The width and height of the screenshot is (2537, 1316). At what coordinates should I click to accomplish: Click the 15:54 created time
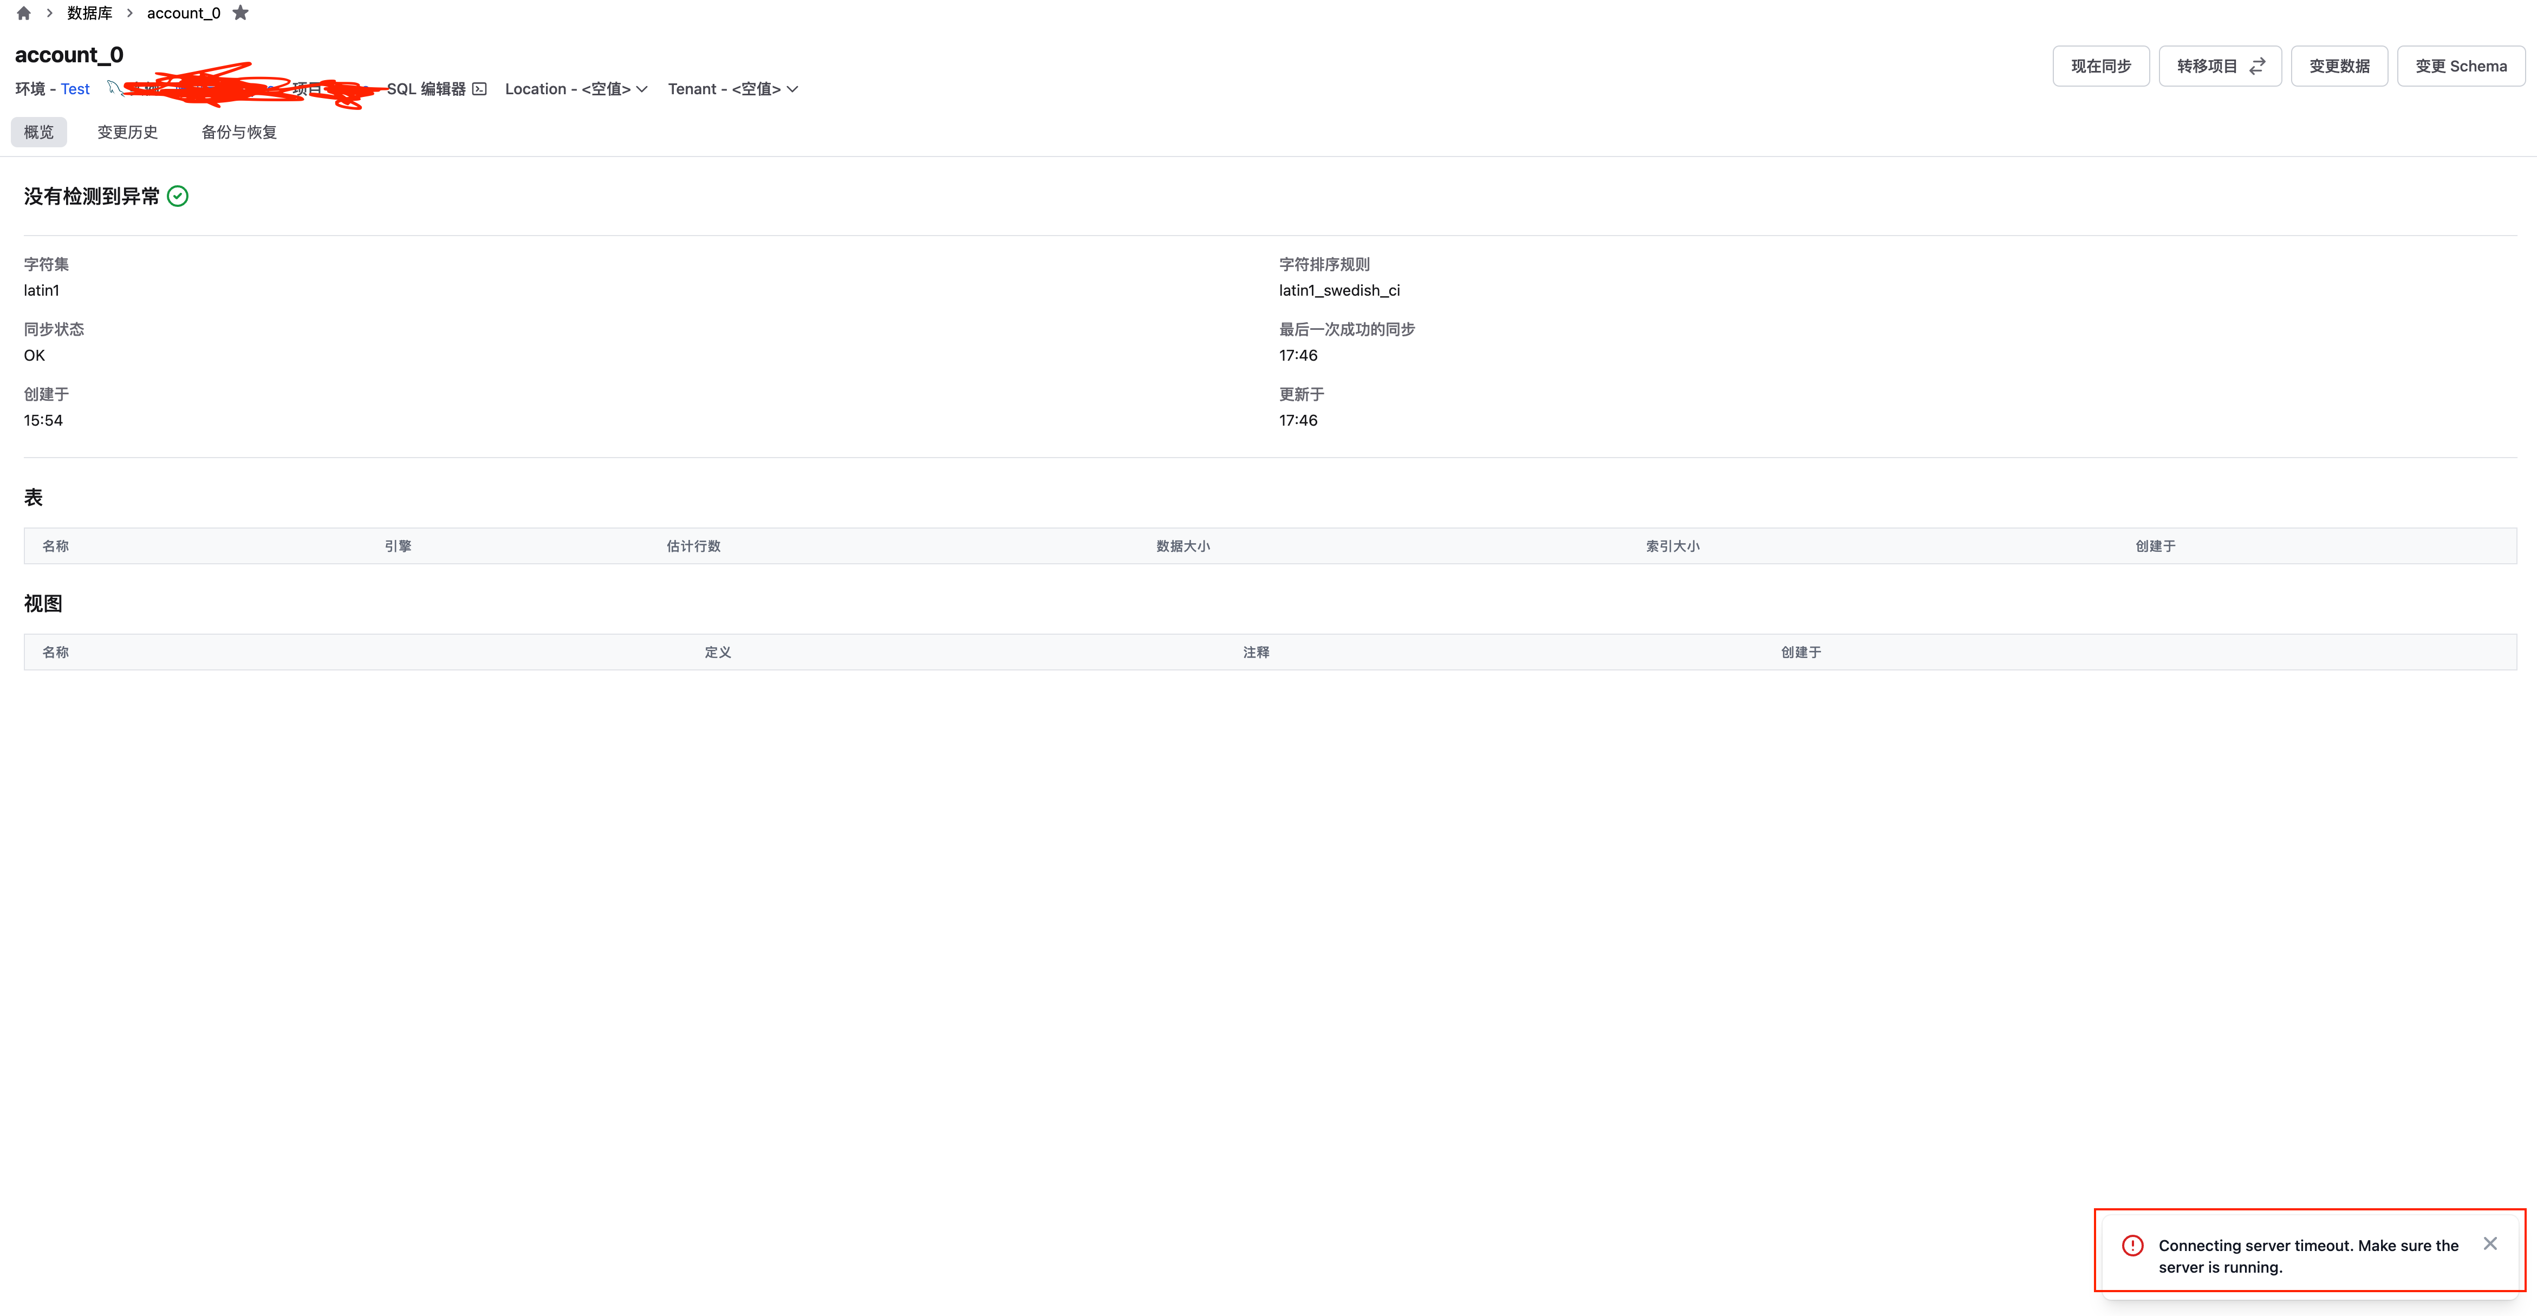(43, 421)
